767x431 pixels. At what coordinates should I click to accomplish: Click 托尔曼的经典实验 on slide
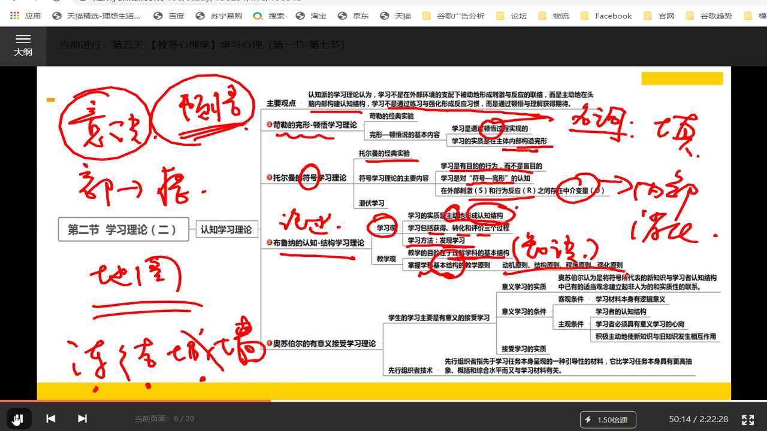(x=384, y=153)
